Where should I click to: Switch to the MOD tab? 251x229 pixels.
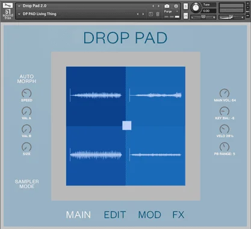click(x=149, y=215)
